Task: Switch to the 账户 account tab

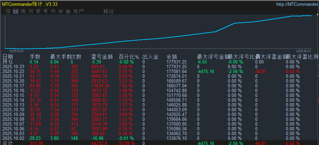Action: (79, 11)
